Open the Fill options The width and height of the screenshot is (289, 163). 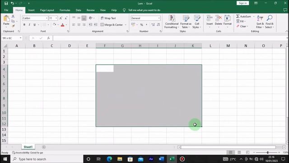(x=241, y=21)
